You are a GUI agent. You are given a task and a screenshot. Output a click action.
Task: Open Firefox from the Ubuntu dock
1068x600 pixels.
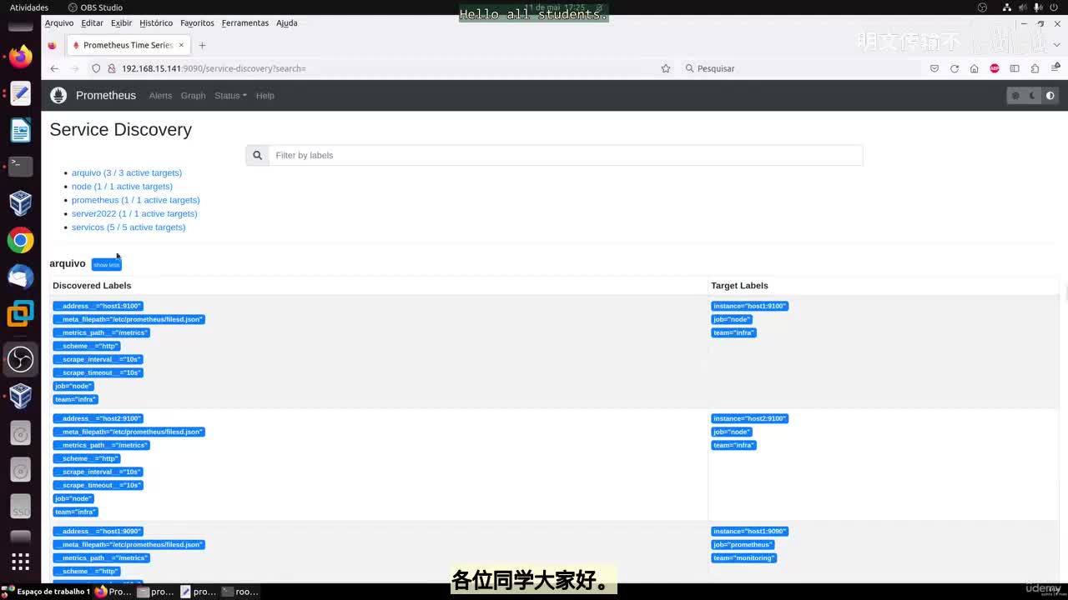(x=20, y=57)
